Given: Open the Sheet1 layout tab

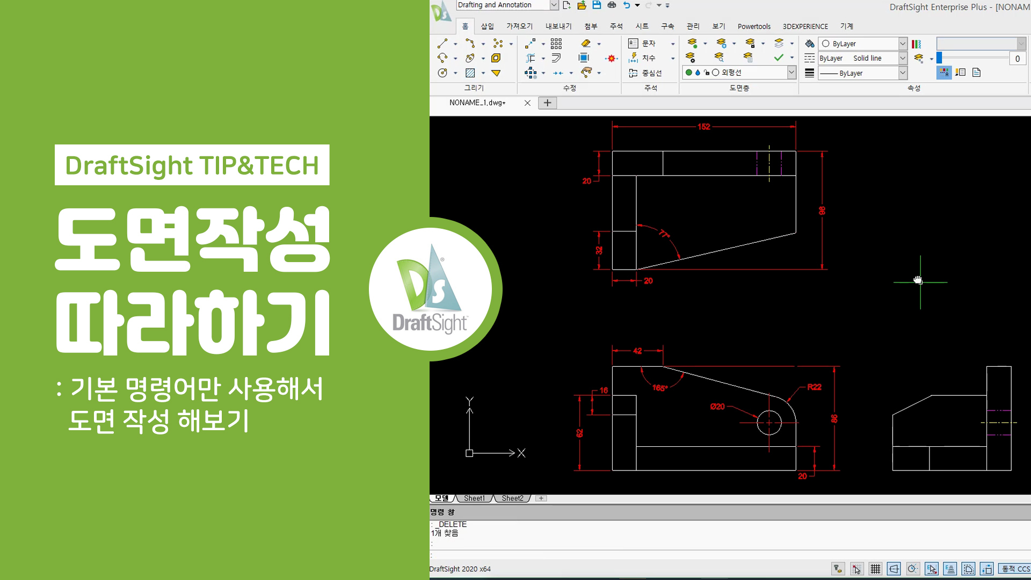Looking at the screenshot, I should pyautogui.click(x=474, y=498).
